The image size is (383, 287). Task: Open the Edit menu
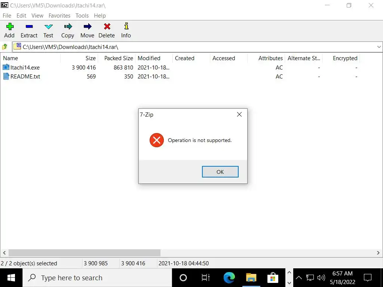(21, 16)
